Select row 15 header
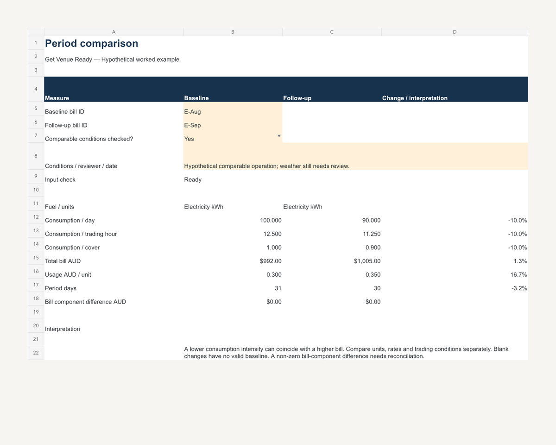 point(36,257)
